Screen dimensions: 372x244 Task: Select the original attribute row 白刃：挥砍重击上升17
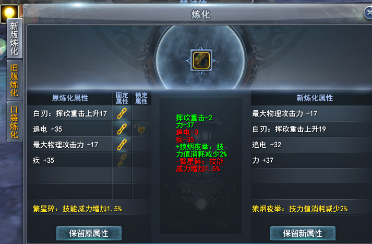(70, 113)
